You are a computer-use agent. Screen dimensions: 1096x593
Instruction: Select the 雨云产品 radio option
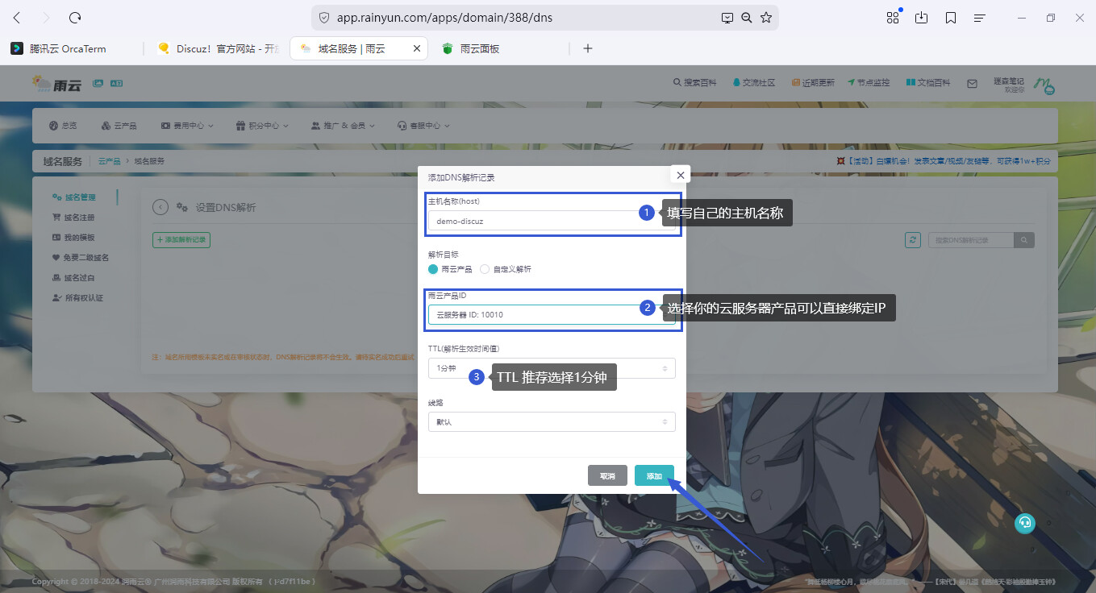coord(450,269)
